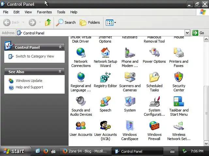Click the vertical scrollbar thumb
This screenshot has width=209, height=156.
(206, 113)
